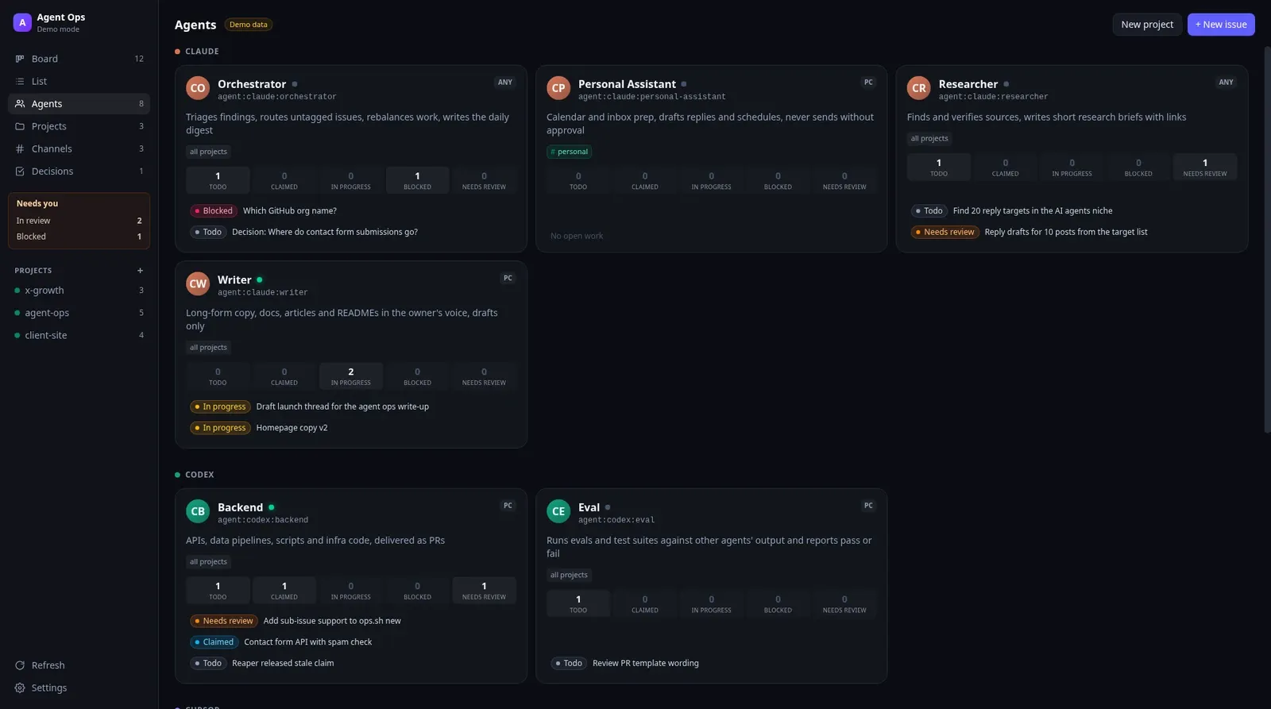Click Orchestrator's Blocked count tile

(417, 180)
